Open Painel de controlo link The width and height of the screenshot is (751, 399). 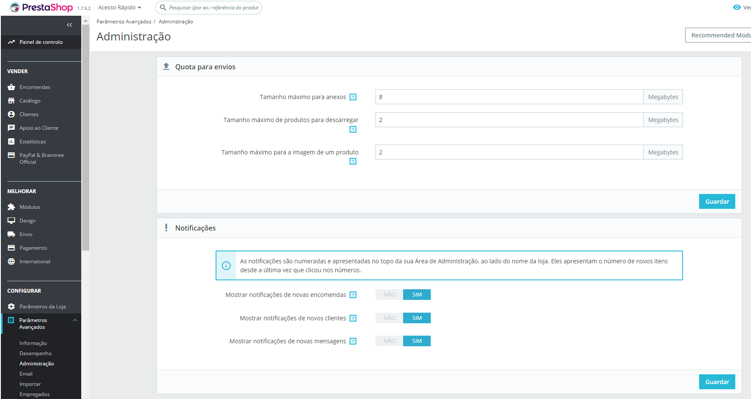[x=41, y=42]
